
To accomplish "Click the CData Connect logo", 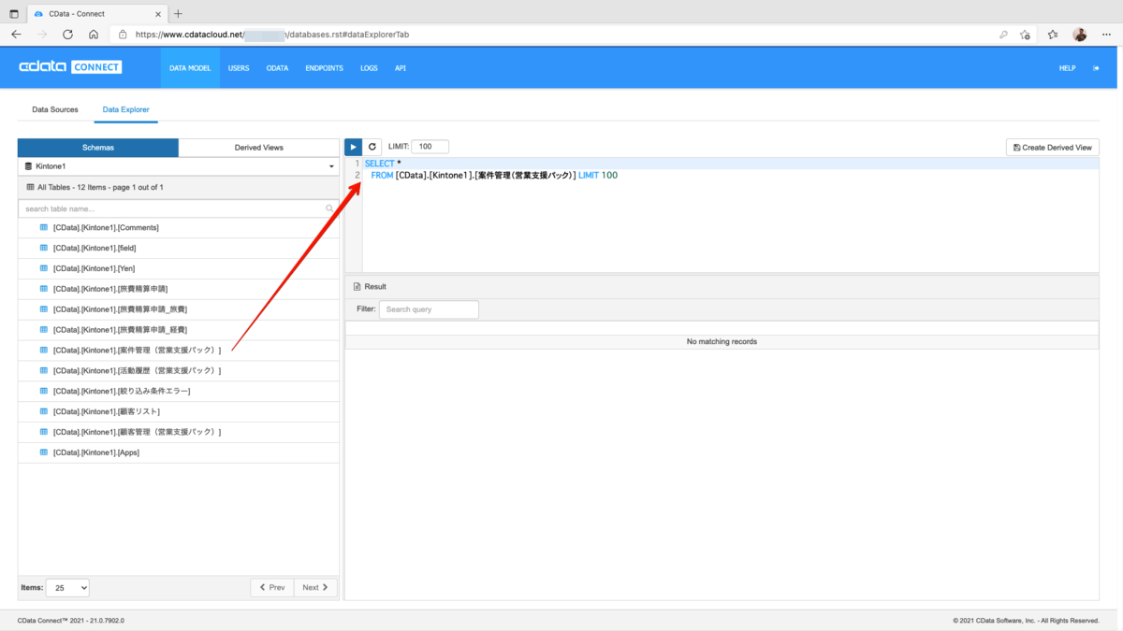I will point(70,67).
